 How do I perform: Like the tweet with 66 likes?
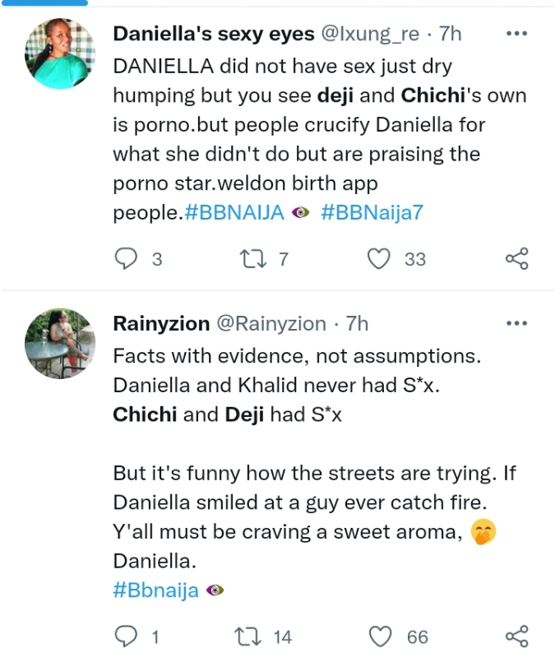[378, 637]
